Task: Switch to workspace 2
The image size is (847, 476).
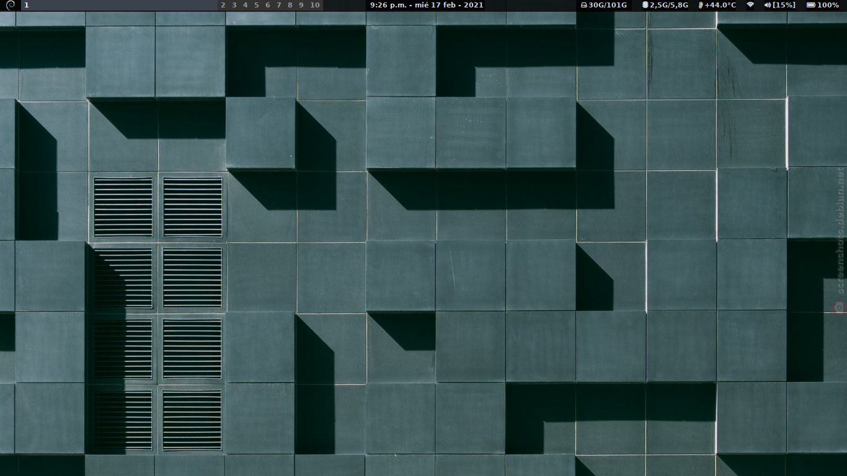Action: (223, 5)
